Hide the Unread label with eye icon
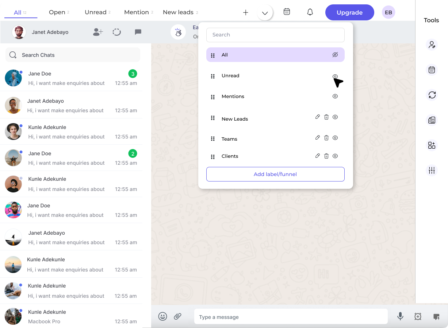The height and width of the screenshot is (328, 448). coord(335,76)
